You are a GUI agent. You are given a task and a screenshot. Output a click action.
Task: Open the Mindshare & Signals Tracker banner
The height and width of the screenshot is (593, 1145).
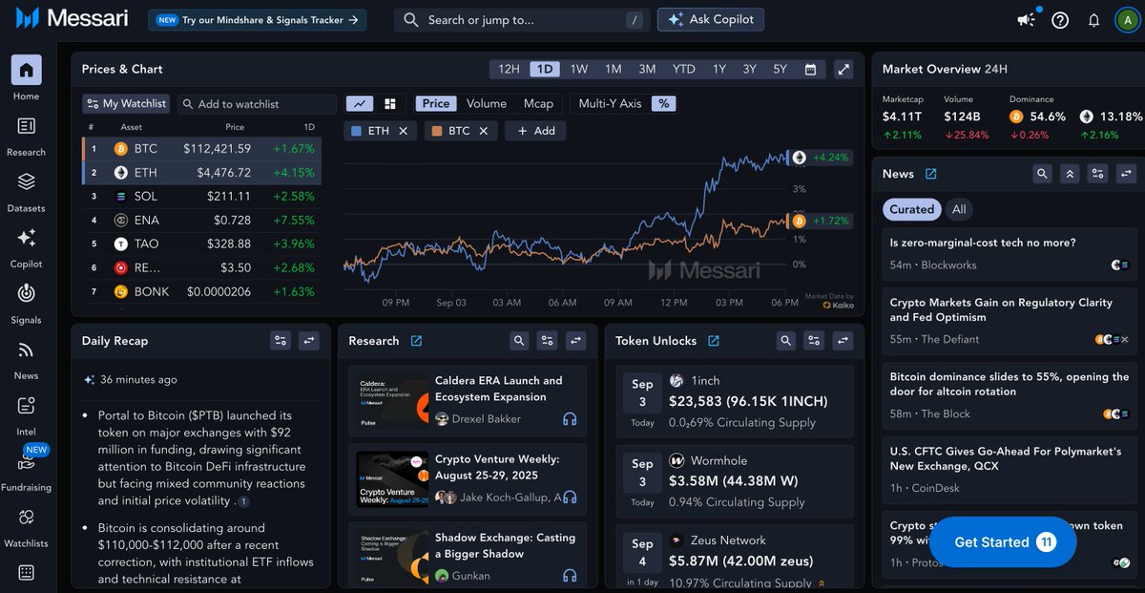pos(256,19)
